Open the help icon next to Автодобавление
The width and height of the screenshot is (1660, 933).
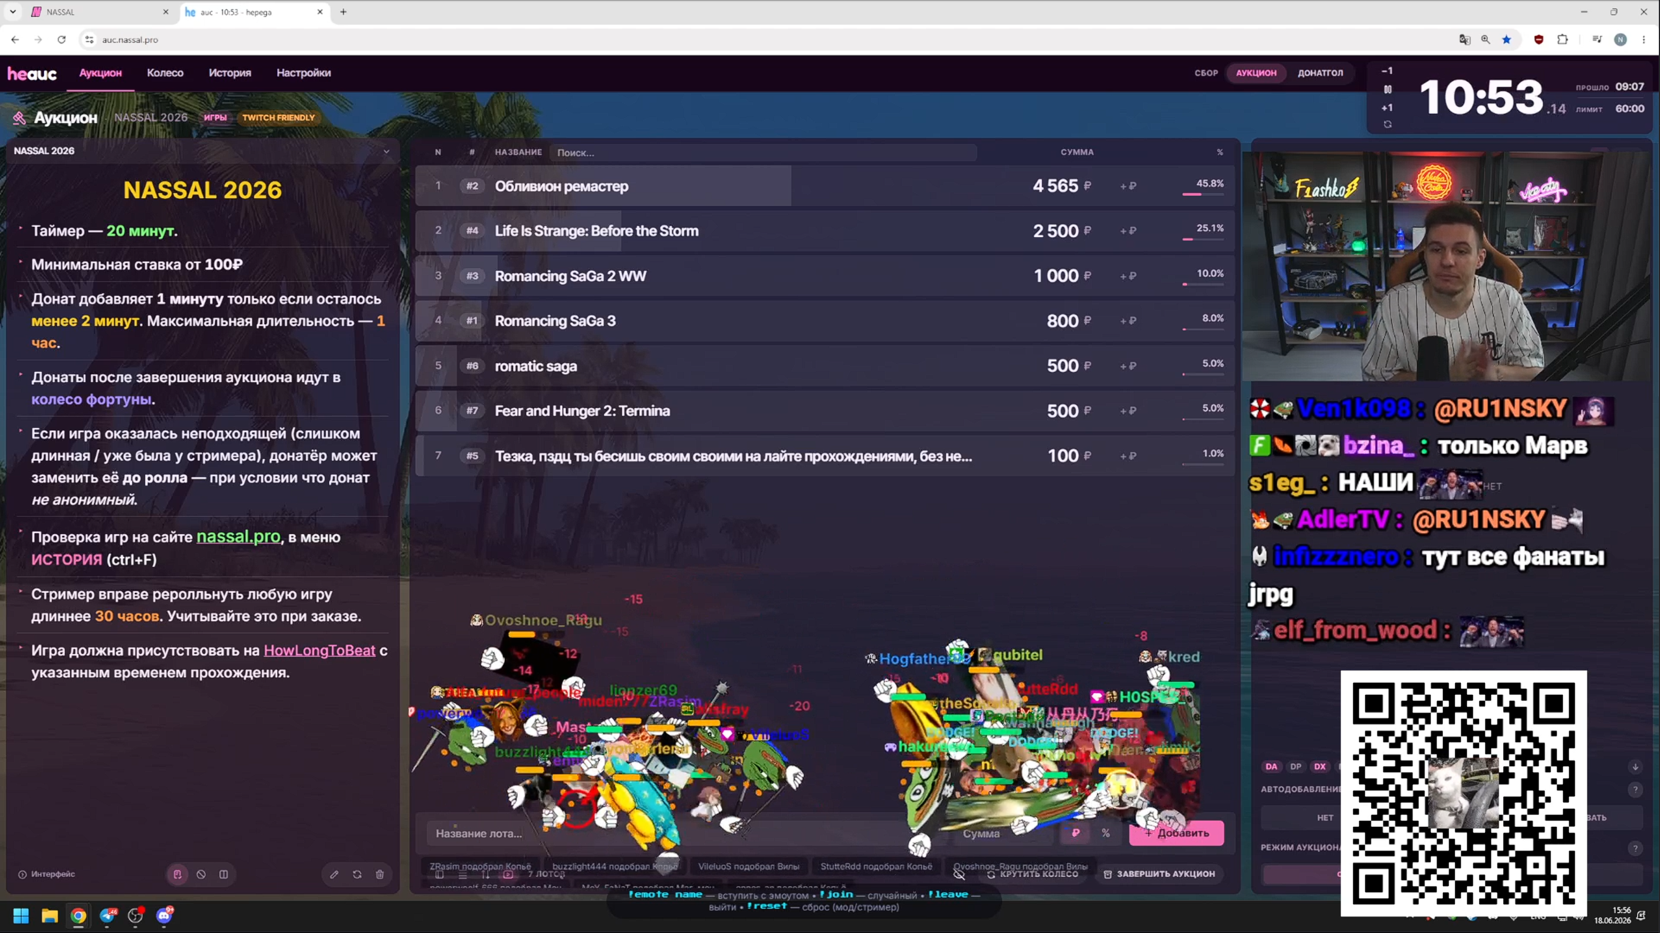[1635, 789]
